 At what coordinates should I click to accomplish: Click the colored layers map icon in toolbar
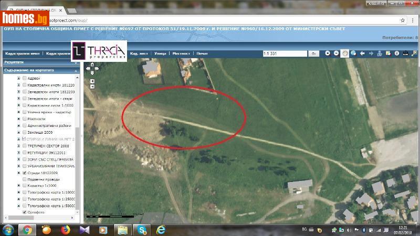[x=388, y=53]
